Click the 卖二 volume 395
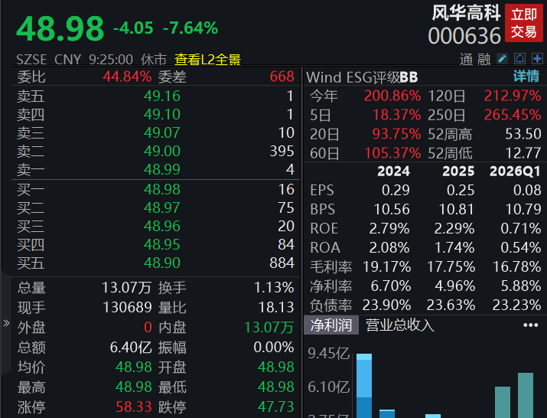 click(282, 152)
